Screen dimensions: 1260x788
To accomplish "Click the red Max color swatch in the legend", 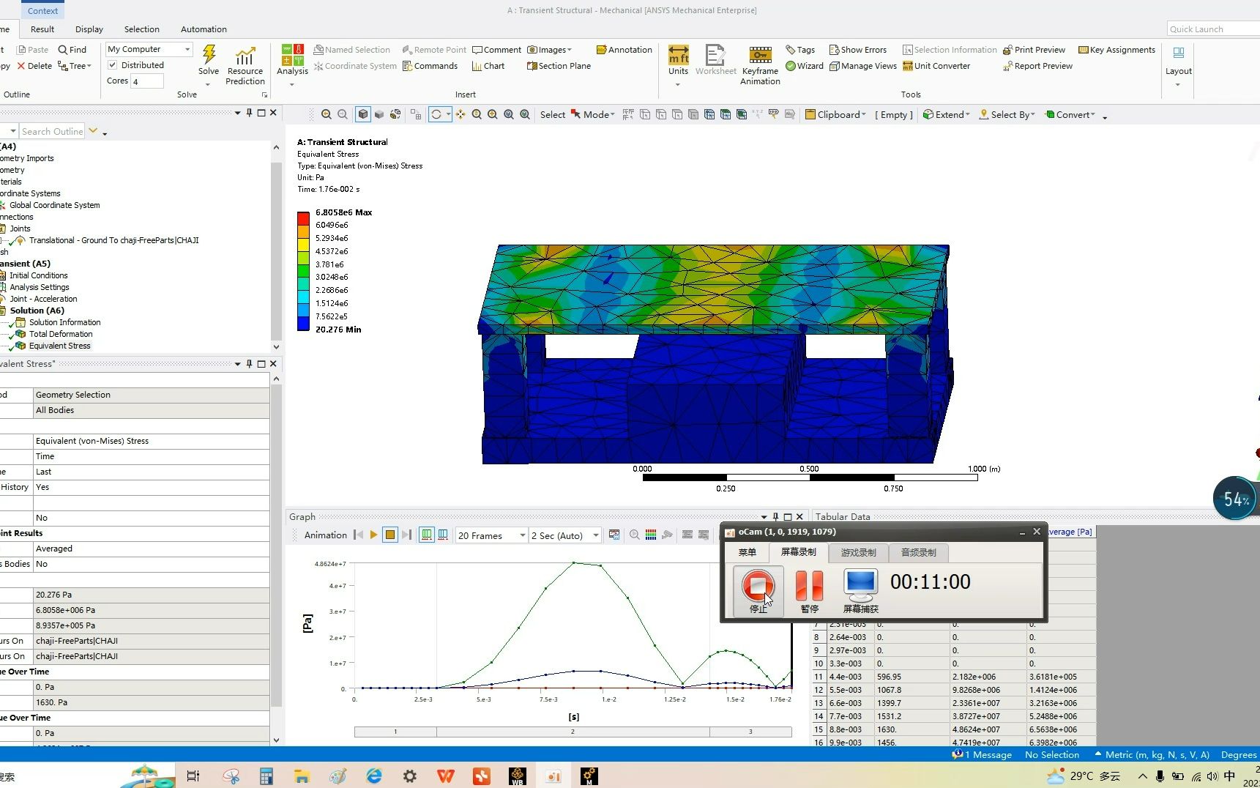I will pyautogui.click(x=303, y=218).
